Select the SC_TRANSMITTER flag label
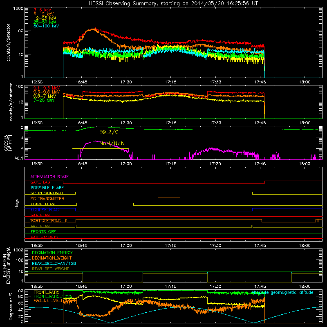327x327 pixels. [47, 199]
